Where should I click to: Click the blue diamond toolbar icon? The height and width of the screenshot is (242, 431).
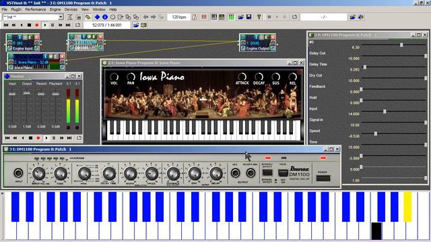coord(97,17)
